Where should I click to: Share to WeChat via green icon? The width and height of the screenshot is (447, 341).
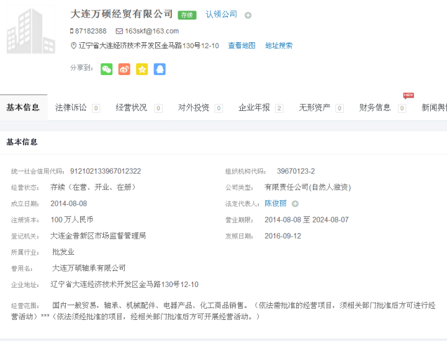107,69
